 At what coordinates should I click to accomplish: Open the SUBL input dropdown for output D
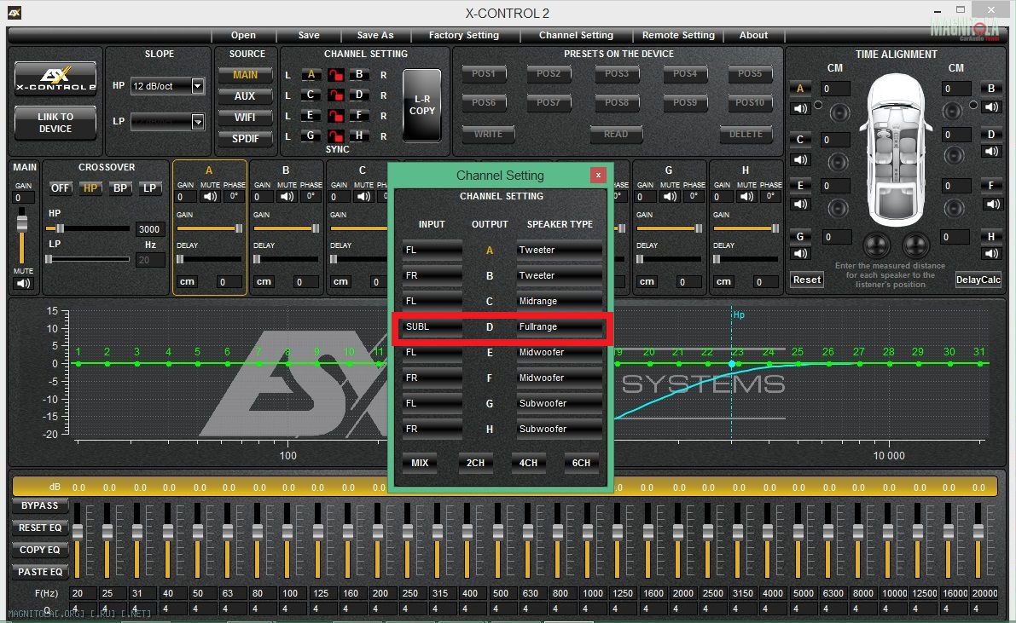[x=433, y=327]
